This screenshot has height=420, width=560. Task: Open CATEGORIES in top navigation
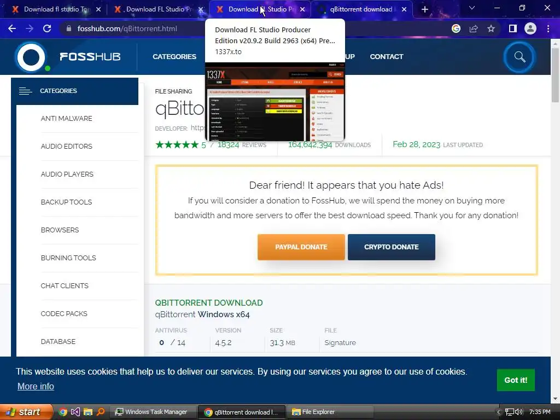pyautogui.click(x=174, y=57)
